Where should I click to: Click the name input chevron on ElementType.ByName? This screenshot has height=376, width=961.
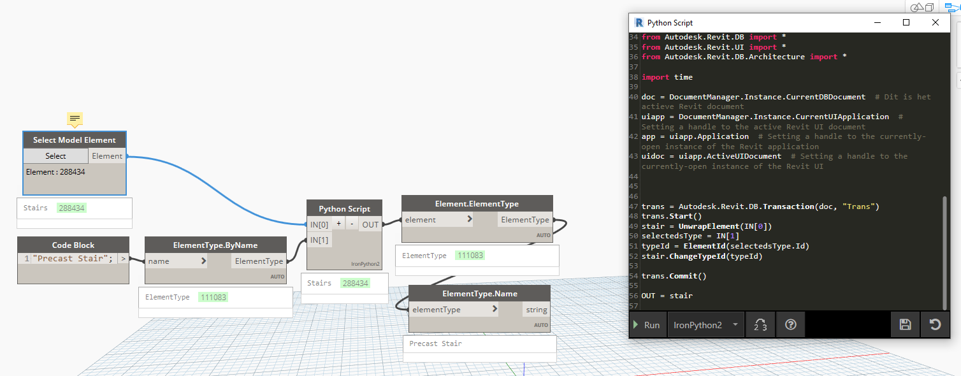[x=204, y=261]
